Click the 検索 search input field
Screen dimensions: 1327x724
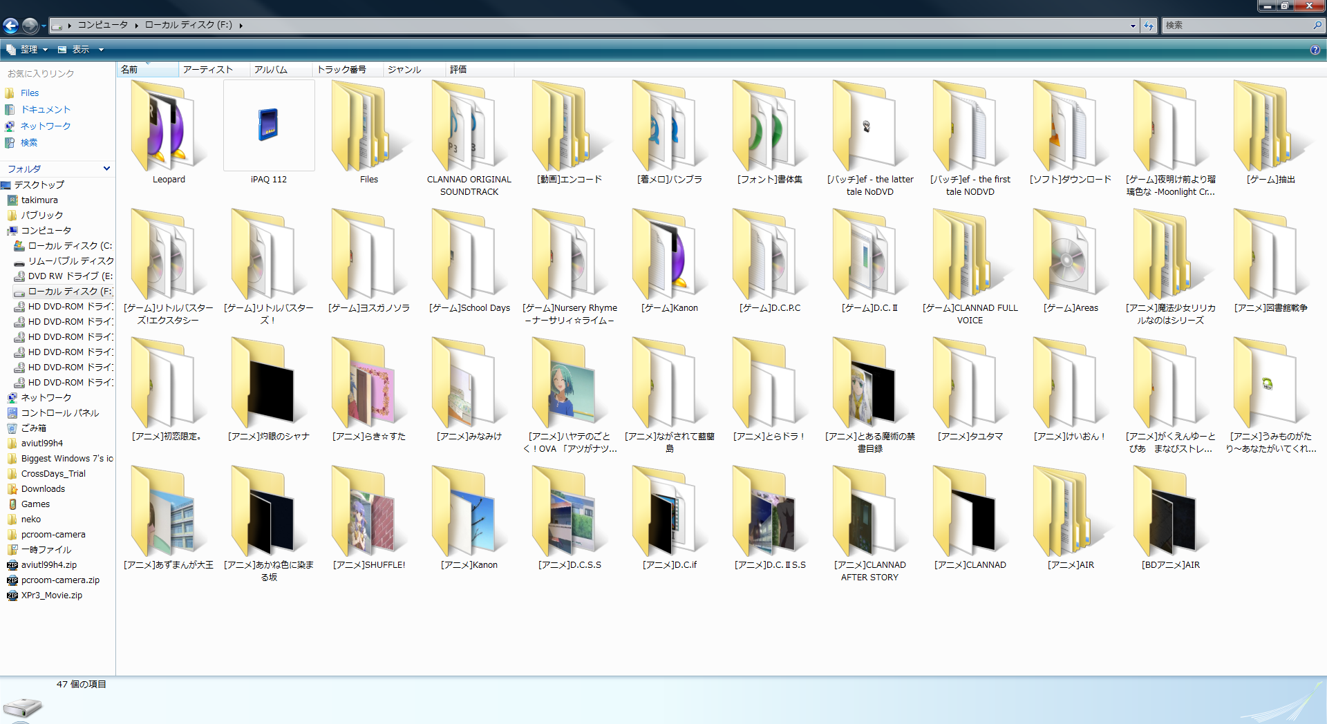coord(1237,26)
